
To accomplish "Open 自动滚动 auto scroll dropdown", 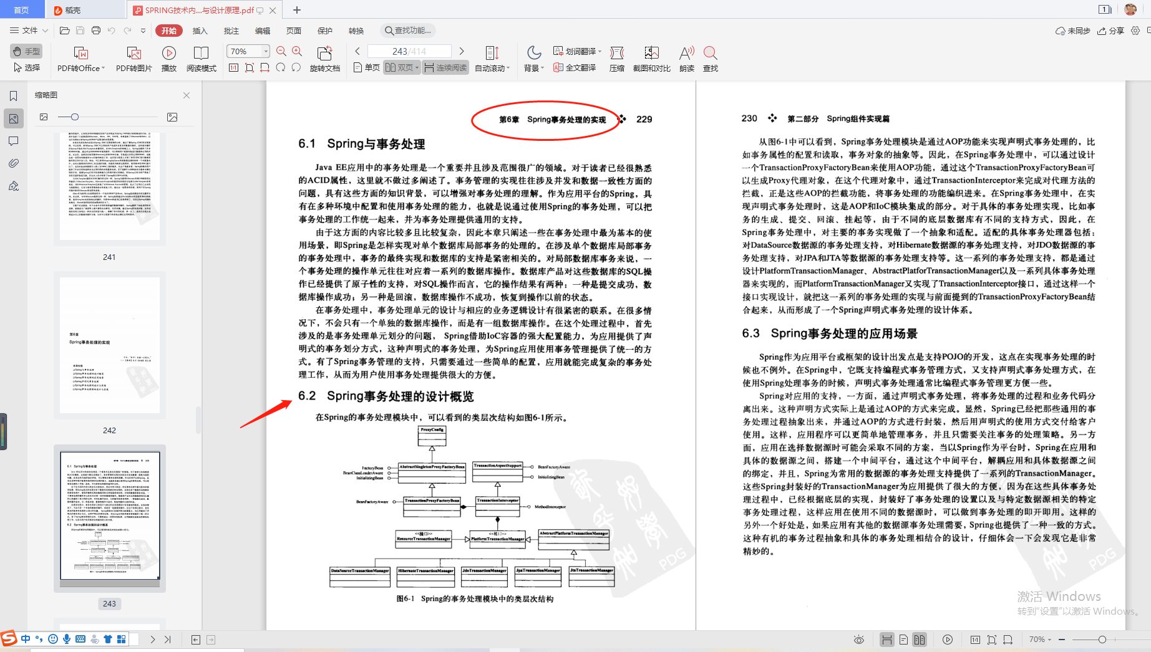I will 492,68.
